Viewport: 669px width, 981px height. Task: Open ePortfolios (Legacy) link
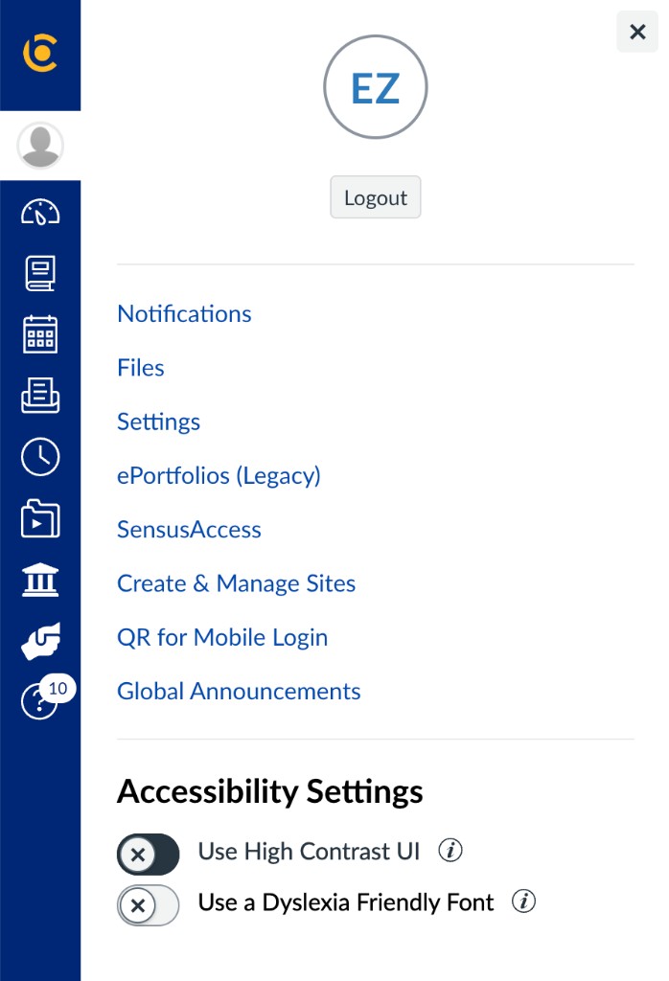tap(219, 475)
